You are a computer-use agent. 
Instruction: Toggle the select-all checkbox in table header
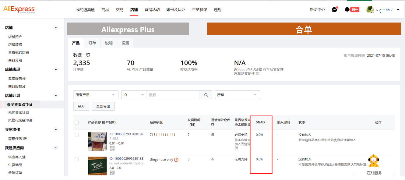click(x=77, y=122)
